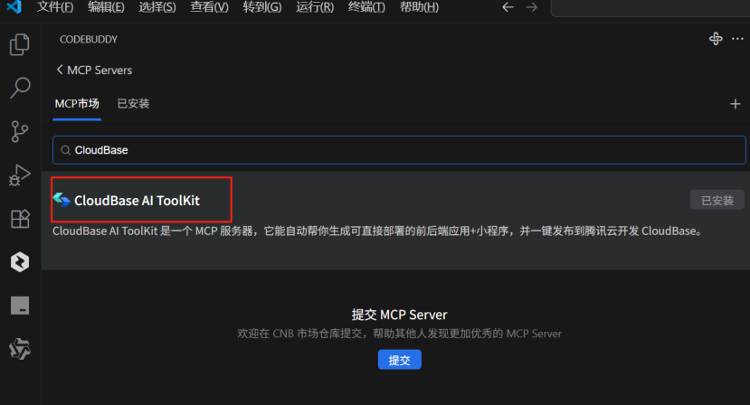
Task: Click the 提交 MCP Server heading
Action: 399,315
